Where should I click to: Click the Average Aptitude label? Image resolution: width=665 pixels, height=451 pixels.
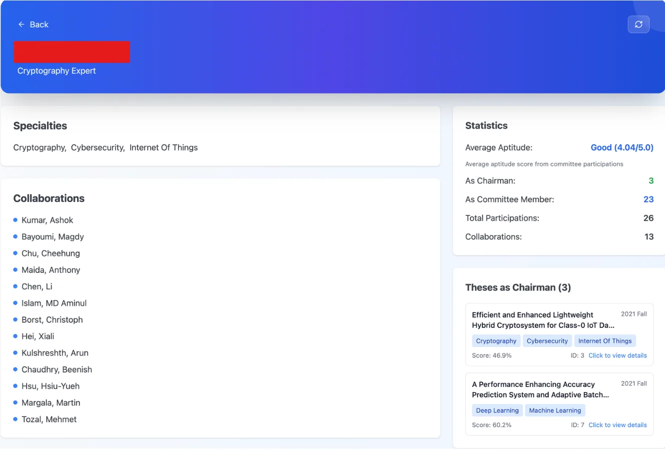click(499, 147)
